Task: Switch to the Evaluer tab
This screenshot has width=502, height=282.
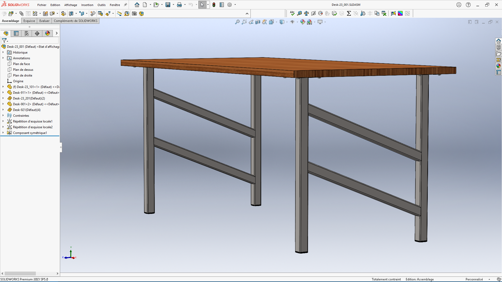Action: tap(44, 21)
